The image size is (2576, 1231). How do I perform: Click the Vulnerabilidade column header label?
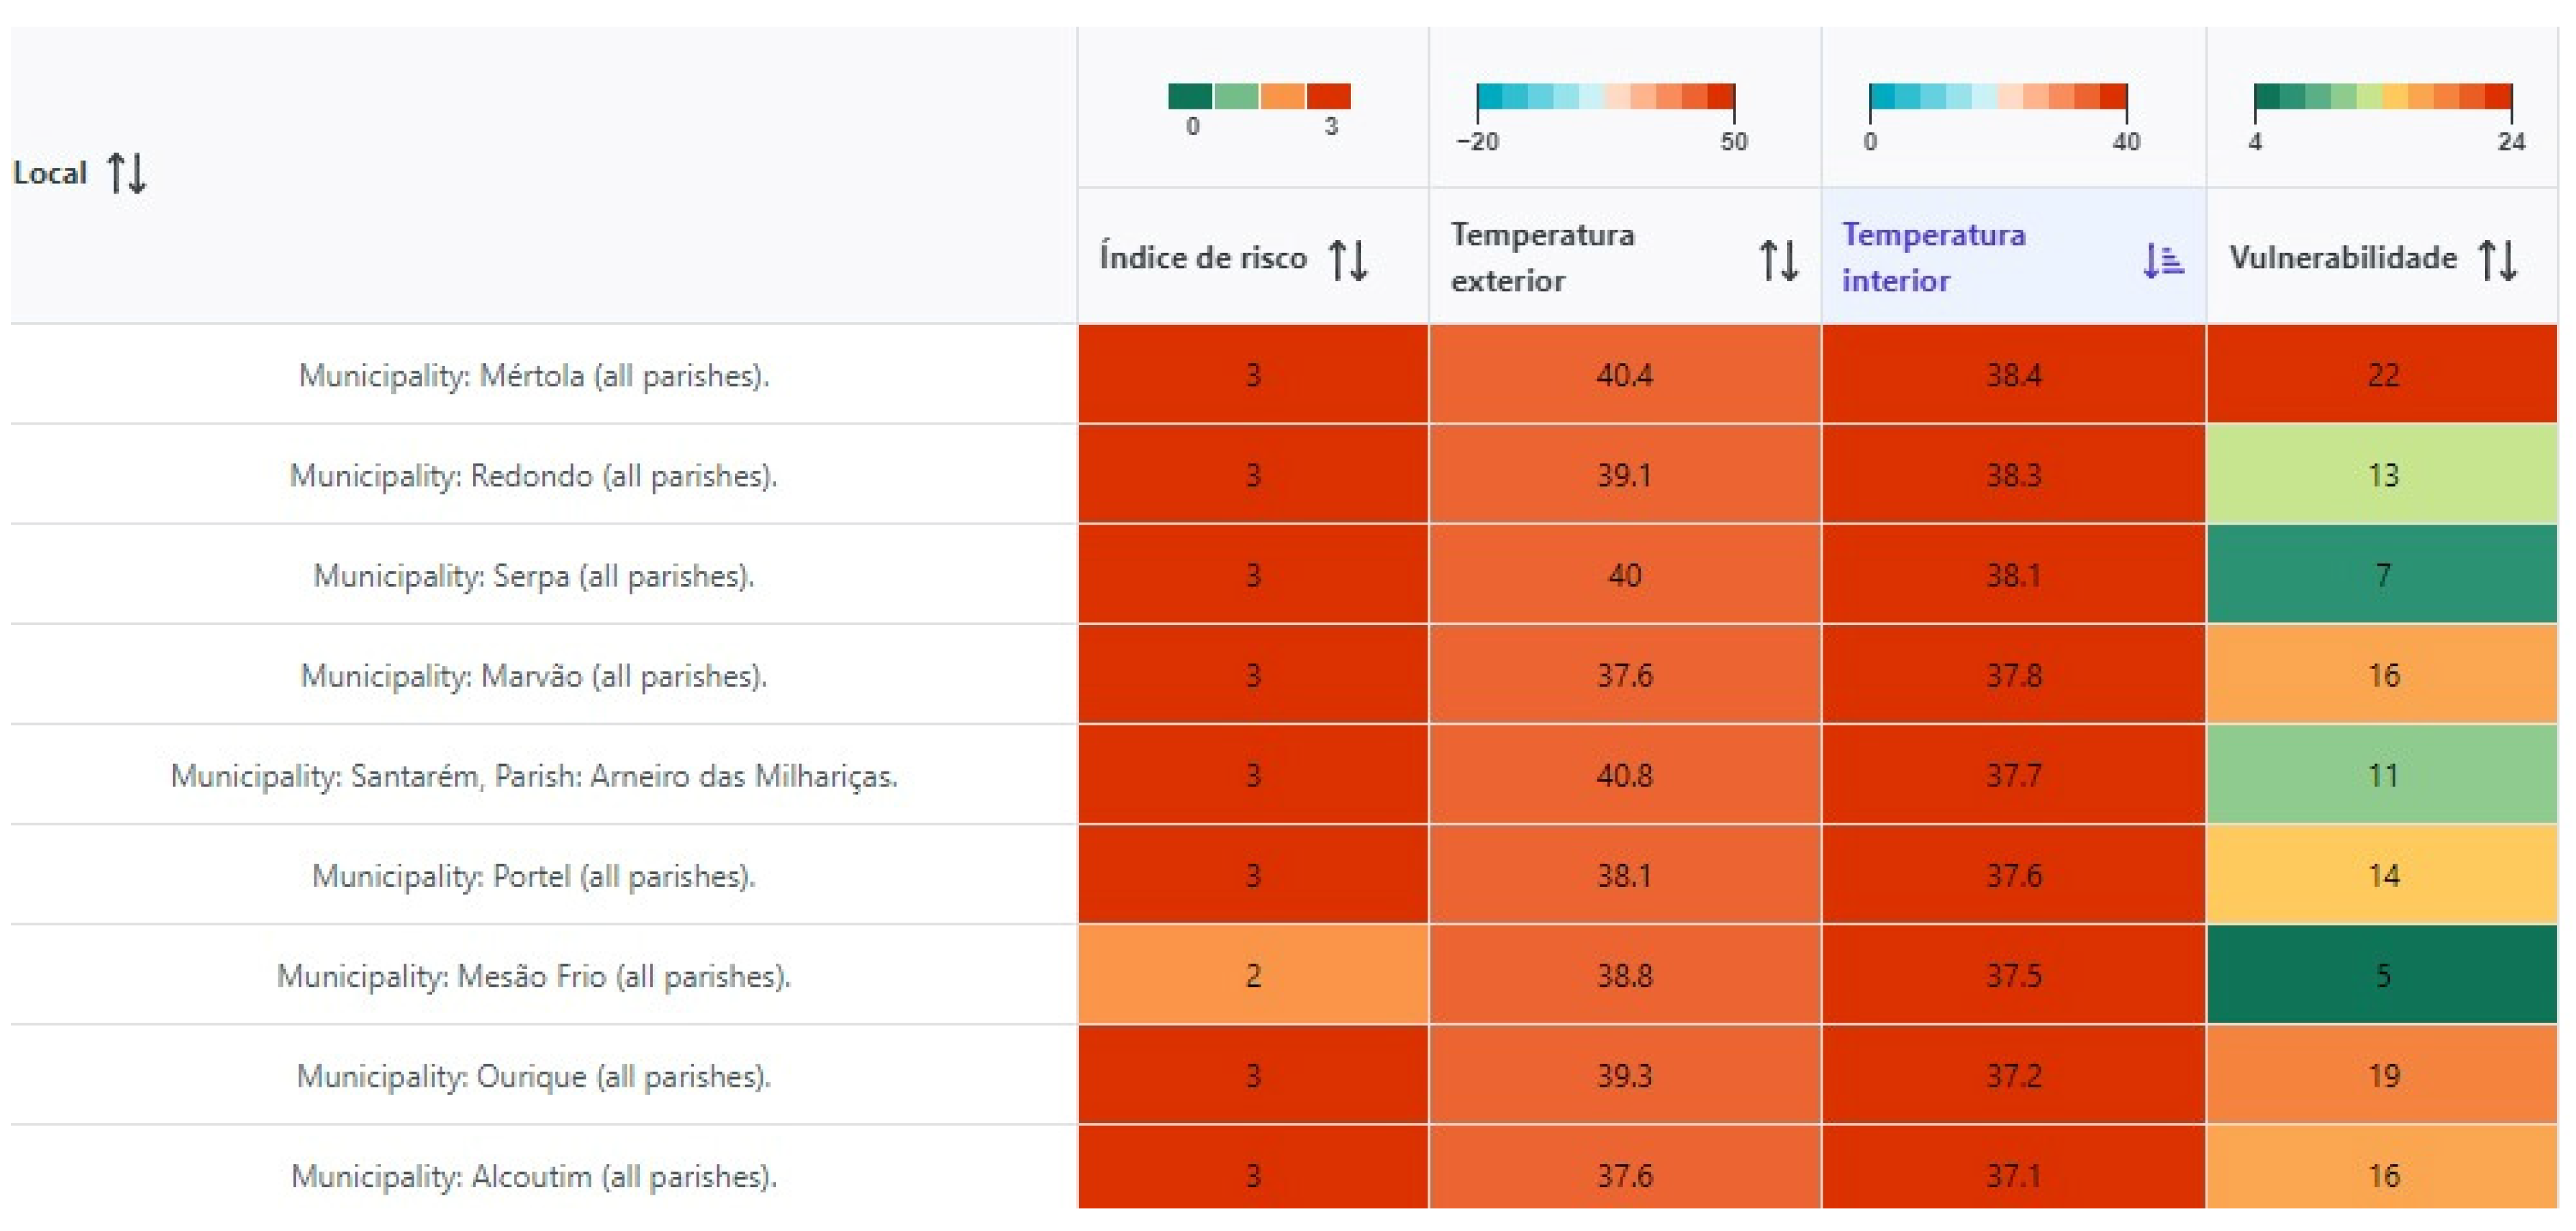click(x=2342, y=258)
